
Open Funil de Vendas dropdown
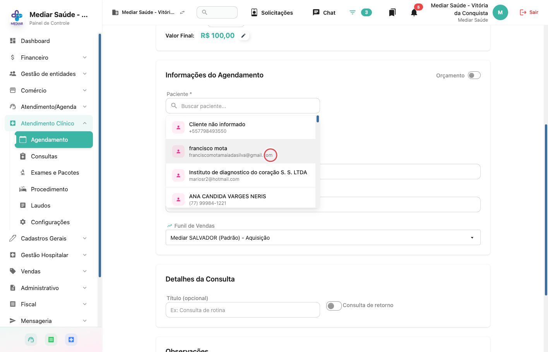[323, 237]
